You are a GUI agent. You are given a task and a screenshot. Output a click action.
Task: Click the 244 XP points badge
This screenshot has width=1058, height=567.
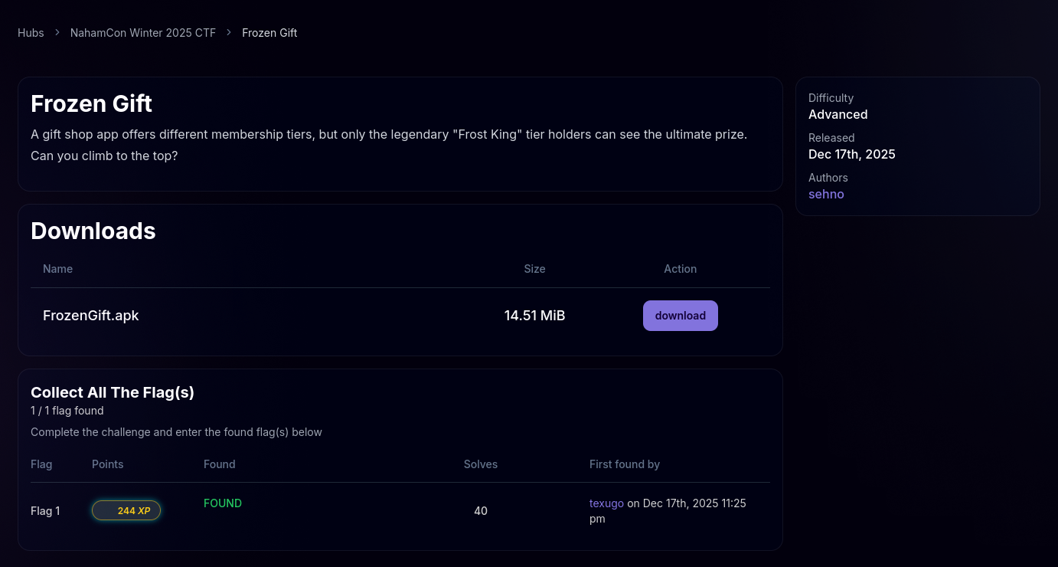pyautogui.click(x=126, y=510)
